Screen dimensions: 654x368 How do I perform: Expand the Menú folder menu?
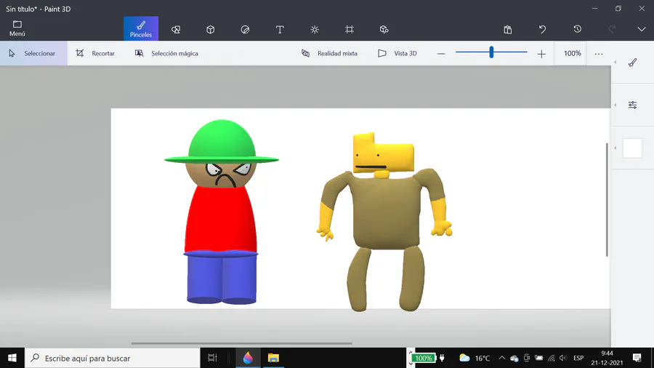pos(17,28)
